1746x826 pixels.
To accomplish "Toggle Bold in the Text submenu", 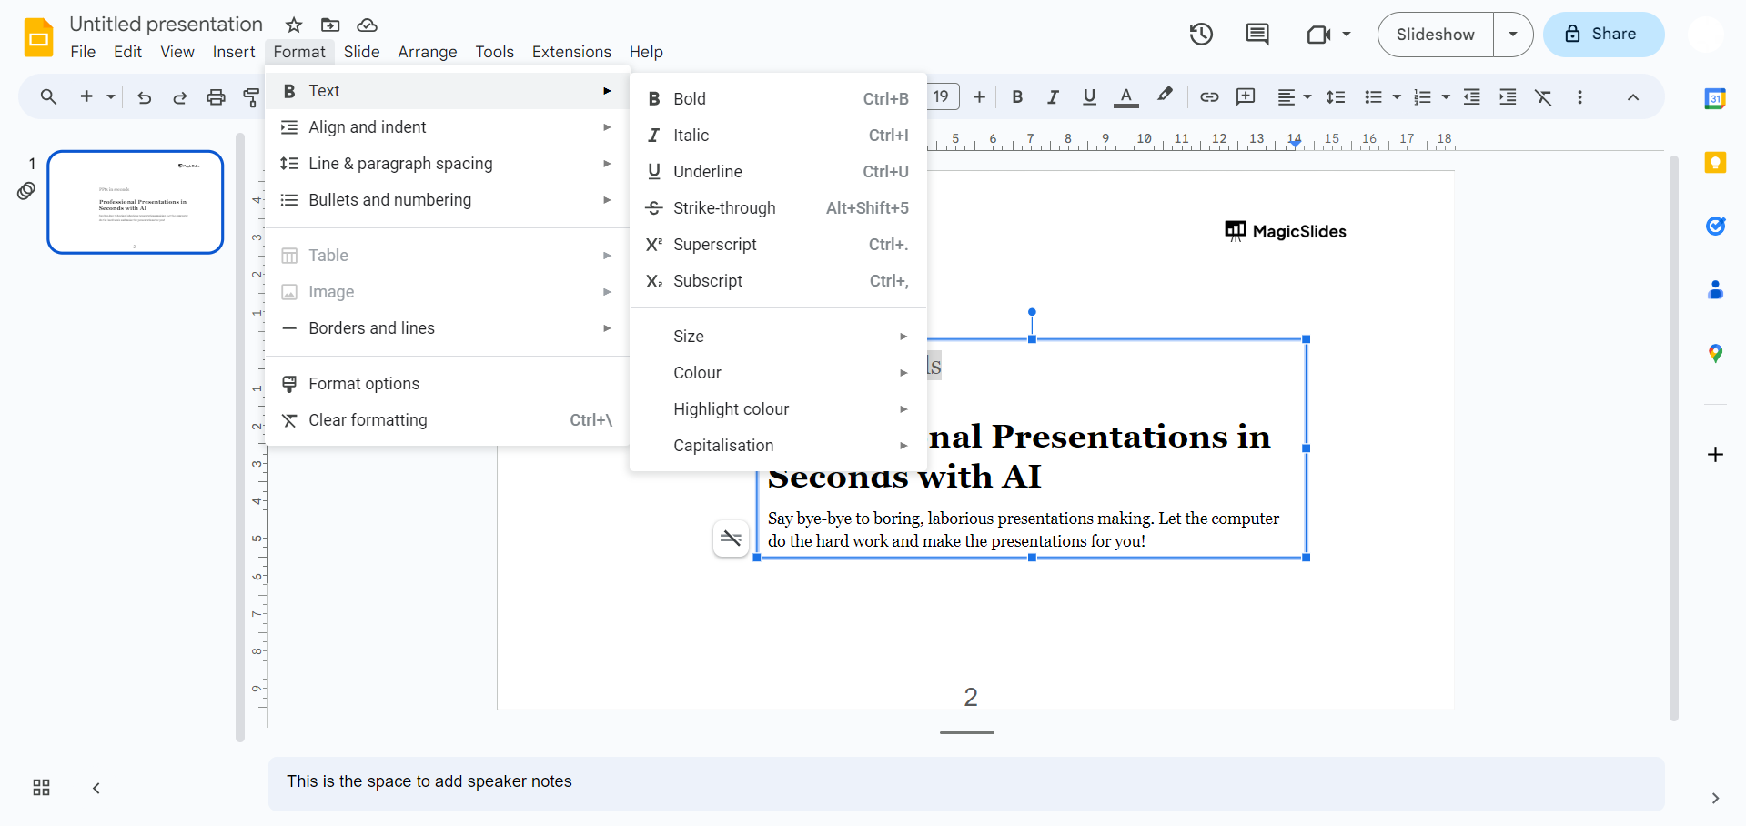I will click(778, 99).
